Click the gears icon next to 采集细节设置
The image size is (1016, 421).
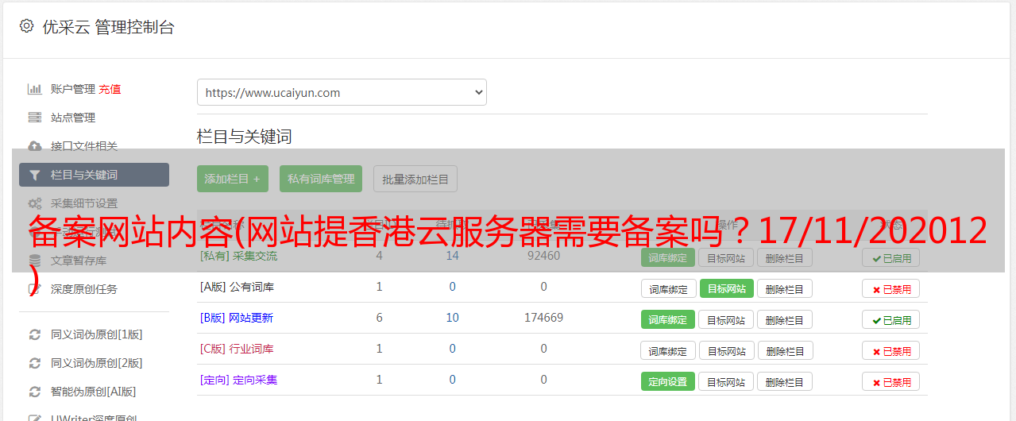tap(34, 203)
